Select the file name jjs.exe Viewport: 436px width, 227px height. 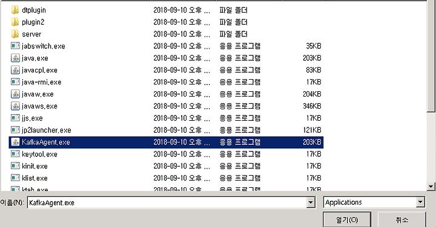(x=32, y=118)
